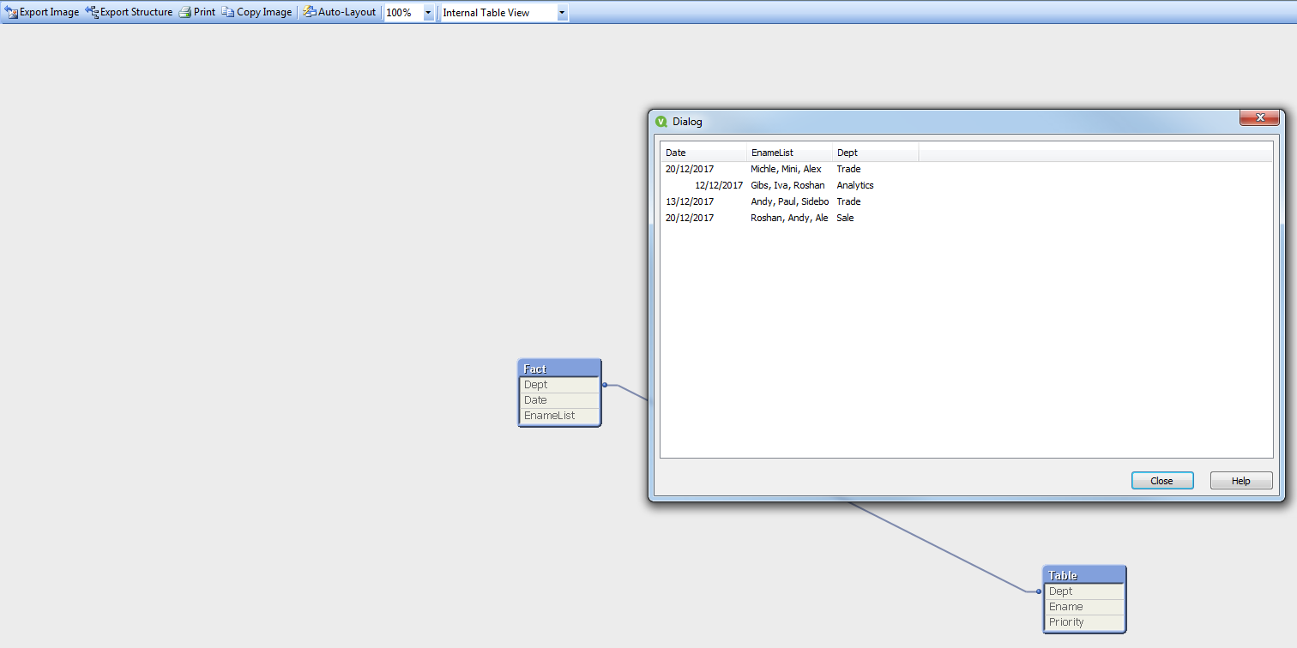Click the Date field in Fact table
The height and width of the screenshot is (648, 1297).
point(559,400)
